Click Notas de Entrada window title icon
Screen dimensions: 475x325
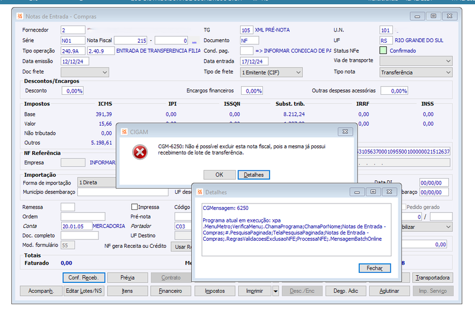pyautogui.click(x=20, y=17)
